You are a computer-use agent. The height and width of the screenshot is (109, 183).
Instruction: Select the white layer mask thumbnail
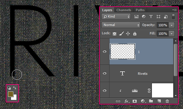tap(162, 90)
